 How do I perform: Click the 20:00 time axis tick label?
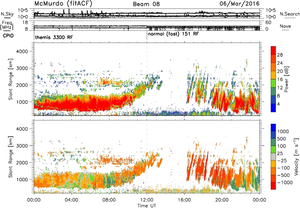tap(222, 200)
